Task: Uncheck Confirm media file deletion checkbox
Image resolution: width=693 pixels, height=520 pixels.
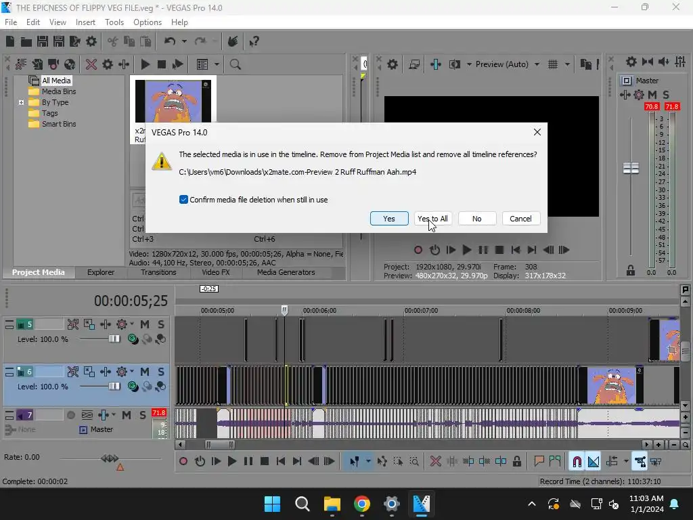Action: (x=183, y=200)
